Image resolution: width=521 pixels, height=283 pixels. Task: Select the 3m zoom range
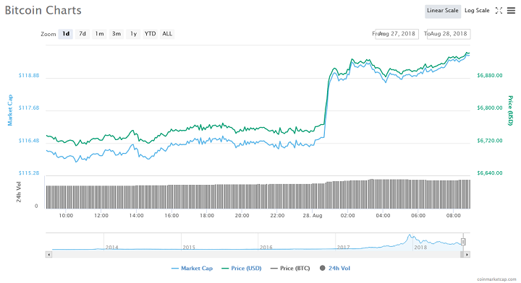[x=117, y=34]
